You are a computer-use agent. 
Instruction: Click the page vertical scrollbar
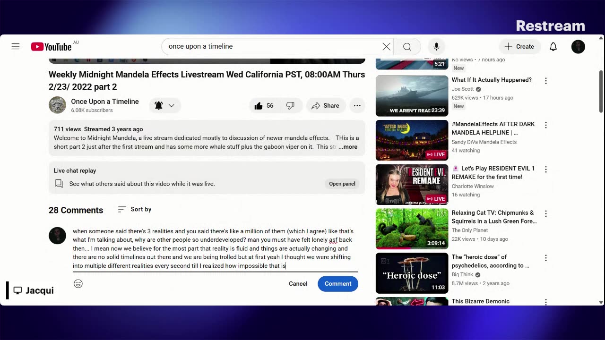pyautogui.click(x=601, y=92)
